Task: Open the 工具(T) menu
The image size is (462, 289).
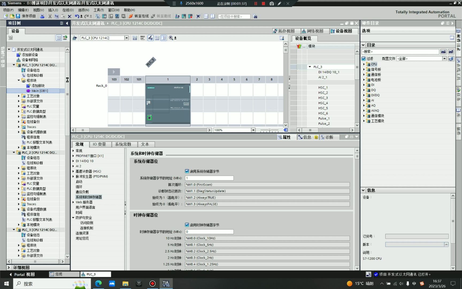Action: [x=99, y=10]
